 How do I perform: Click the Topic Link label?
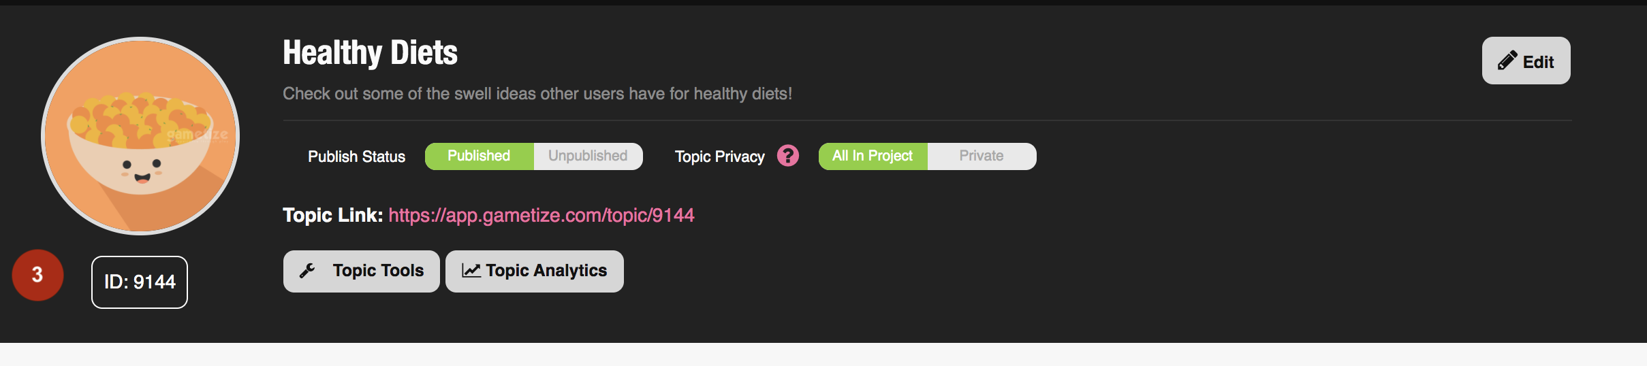pyautogui.click(x=333, y=215)
